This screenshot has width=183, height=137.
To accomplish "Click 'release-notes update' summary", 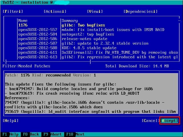I will 84,39.
